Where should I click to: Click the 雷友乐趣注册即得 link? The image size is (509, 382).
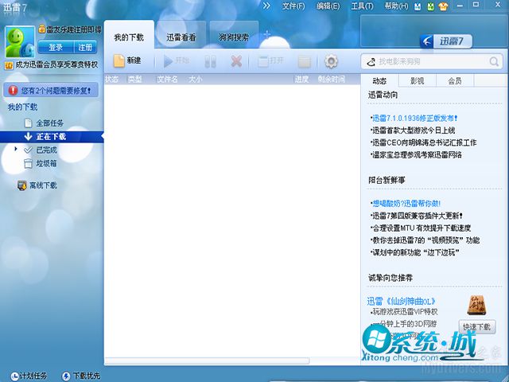[74, 30]
